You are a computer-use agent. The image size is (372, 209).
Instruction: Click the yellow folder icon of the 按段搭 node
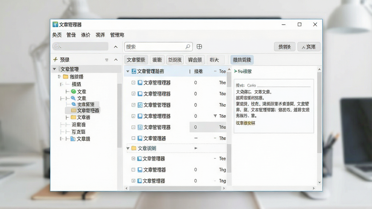pos(66,77)
